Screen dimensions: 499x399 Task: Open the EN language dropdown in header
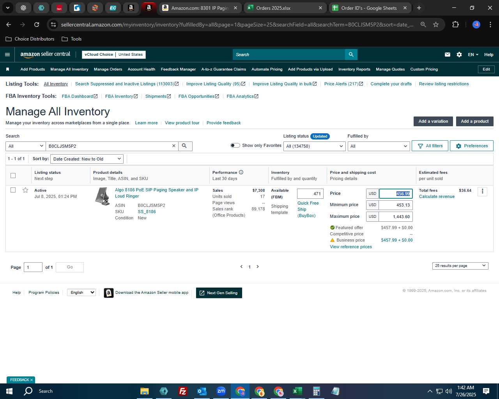click(x=473, y=55)
